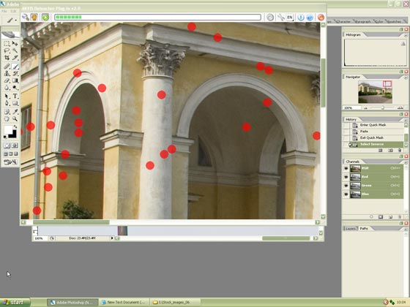Screen dimensions: 410x307
Task: Select the Blur tool
Action: pos(7,88)
